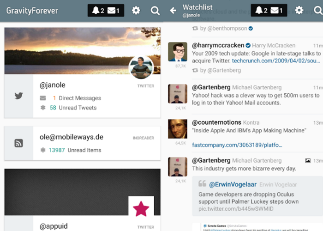Open @janole profile photo

point(141,68)
